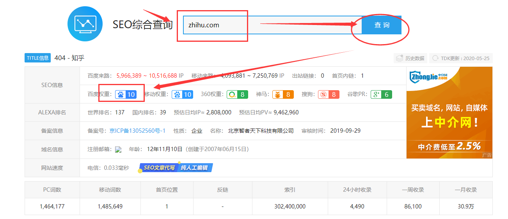
Task: Click 一周收录 value 86,100
Action: (x=413, y=207)
